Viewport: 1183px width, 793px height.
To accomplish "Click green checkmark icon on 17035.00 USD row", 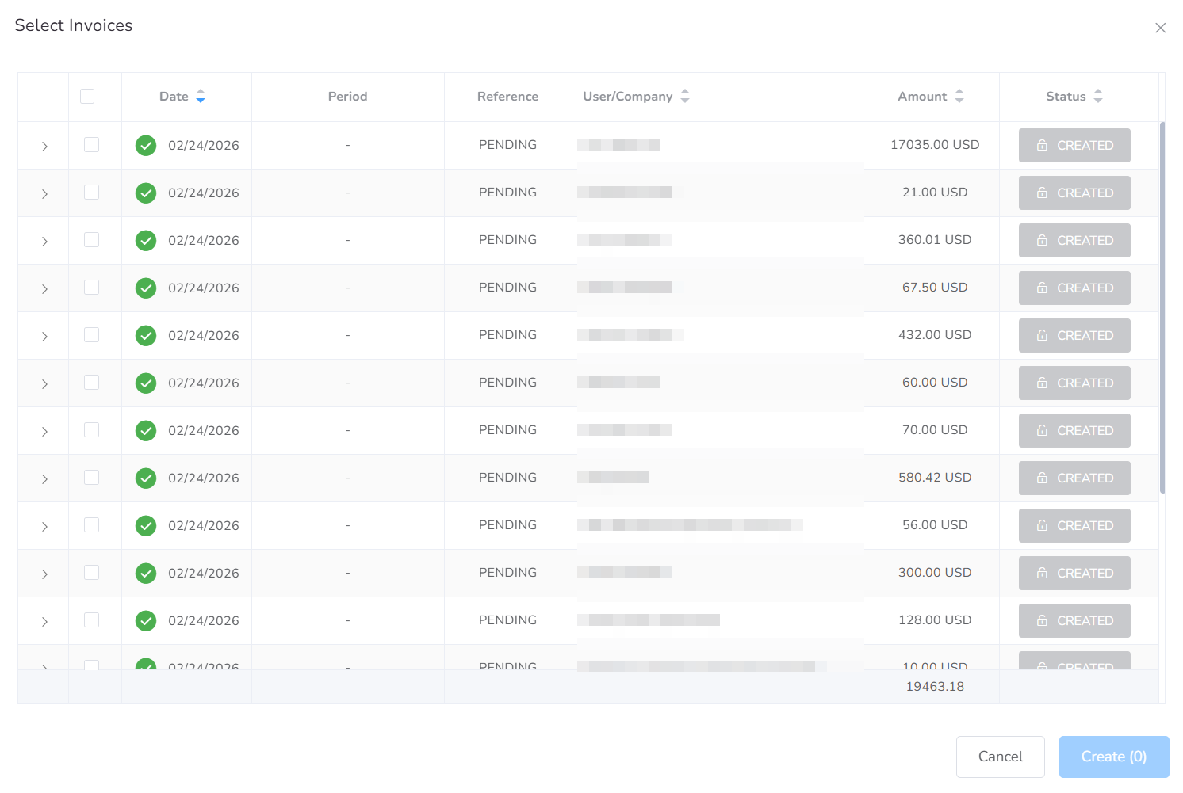I will pyautogui.click(x=146, y=146).
